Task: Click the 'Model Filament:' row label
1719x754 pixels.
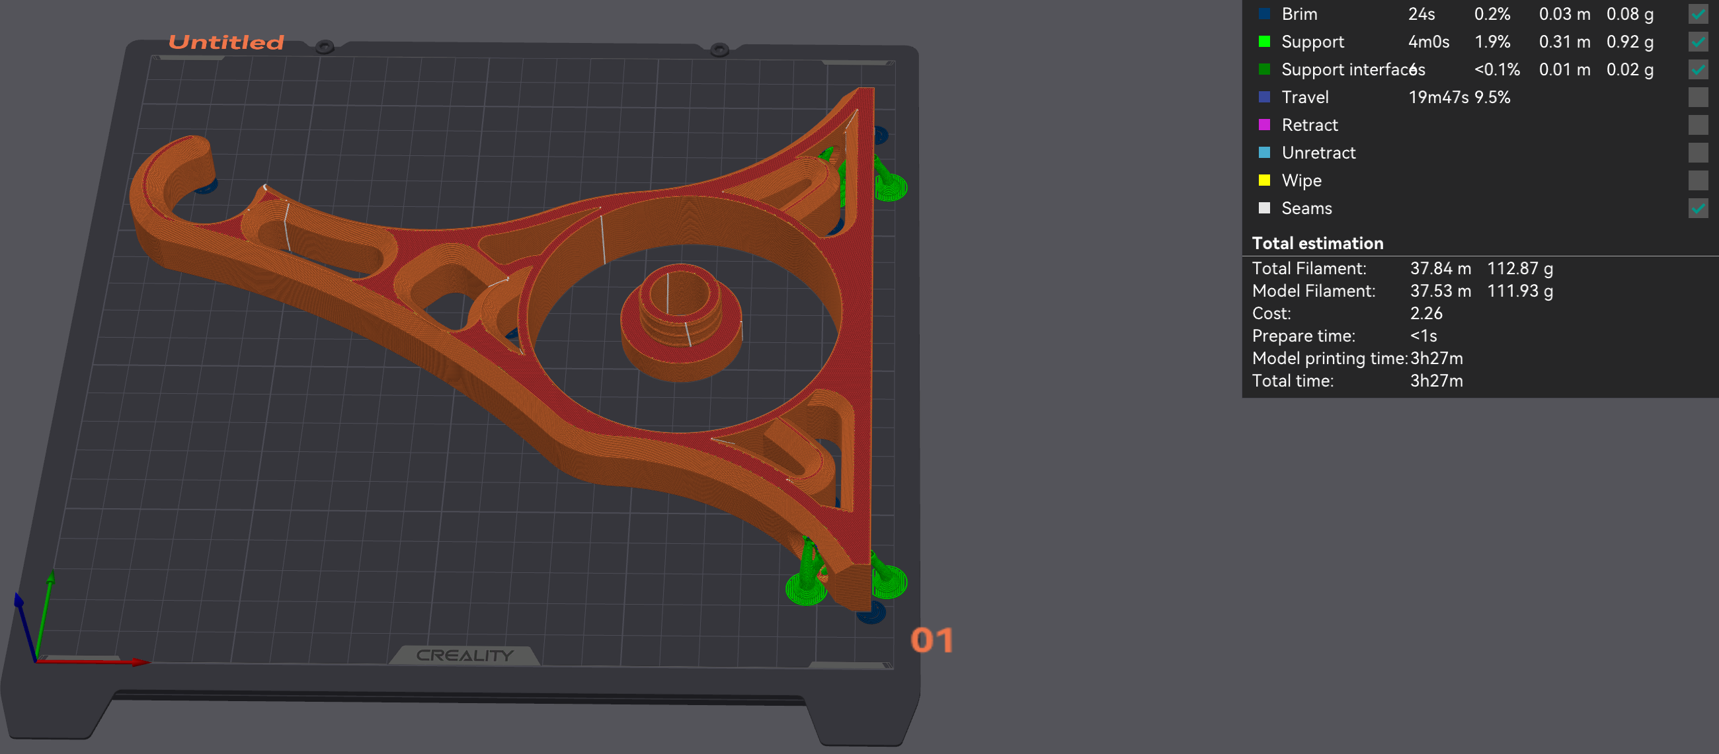Action: pos(1313,291)
